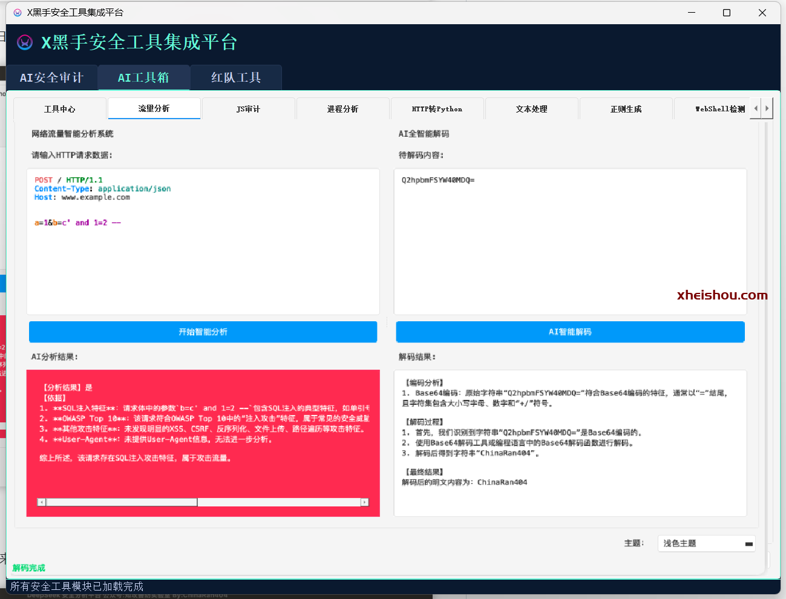786x599 pixels.
Task: Switch to the HTTP转Python sub-tab
Action: click(x=437, y=109)
